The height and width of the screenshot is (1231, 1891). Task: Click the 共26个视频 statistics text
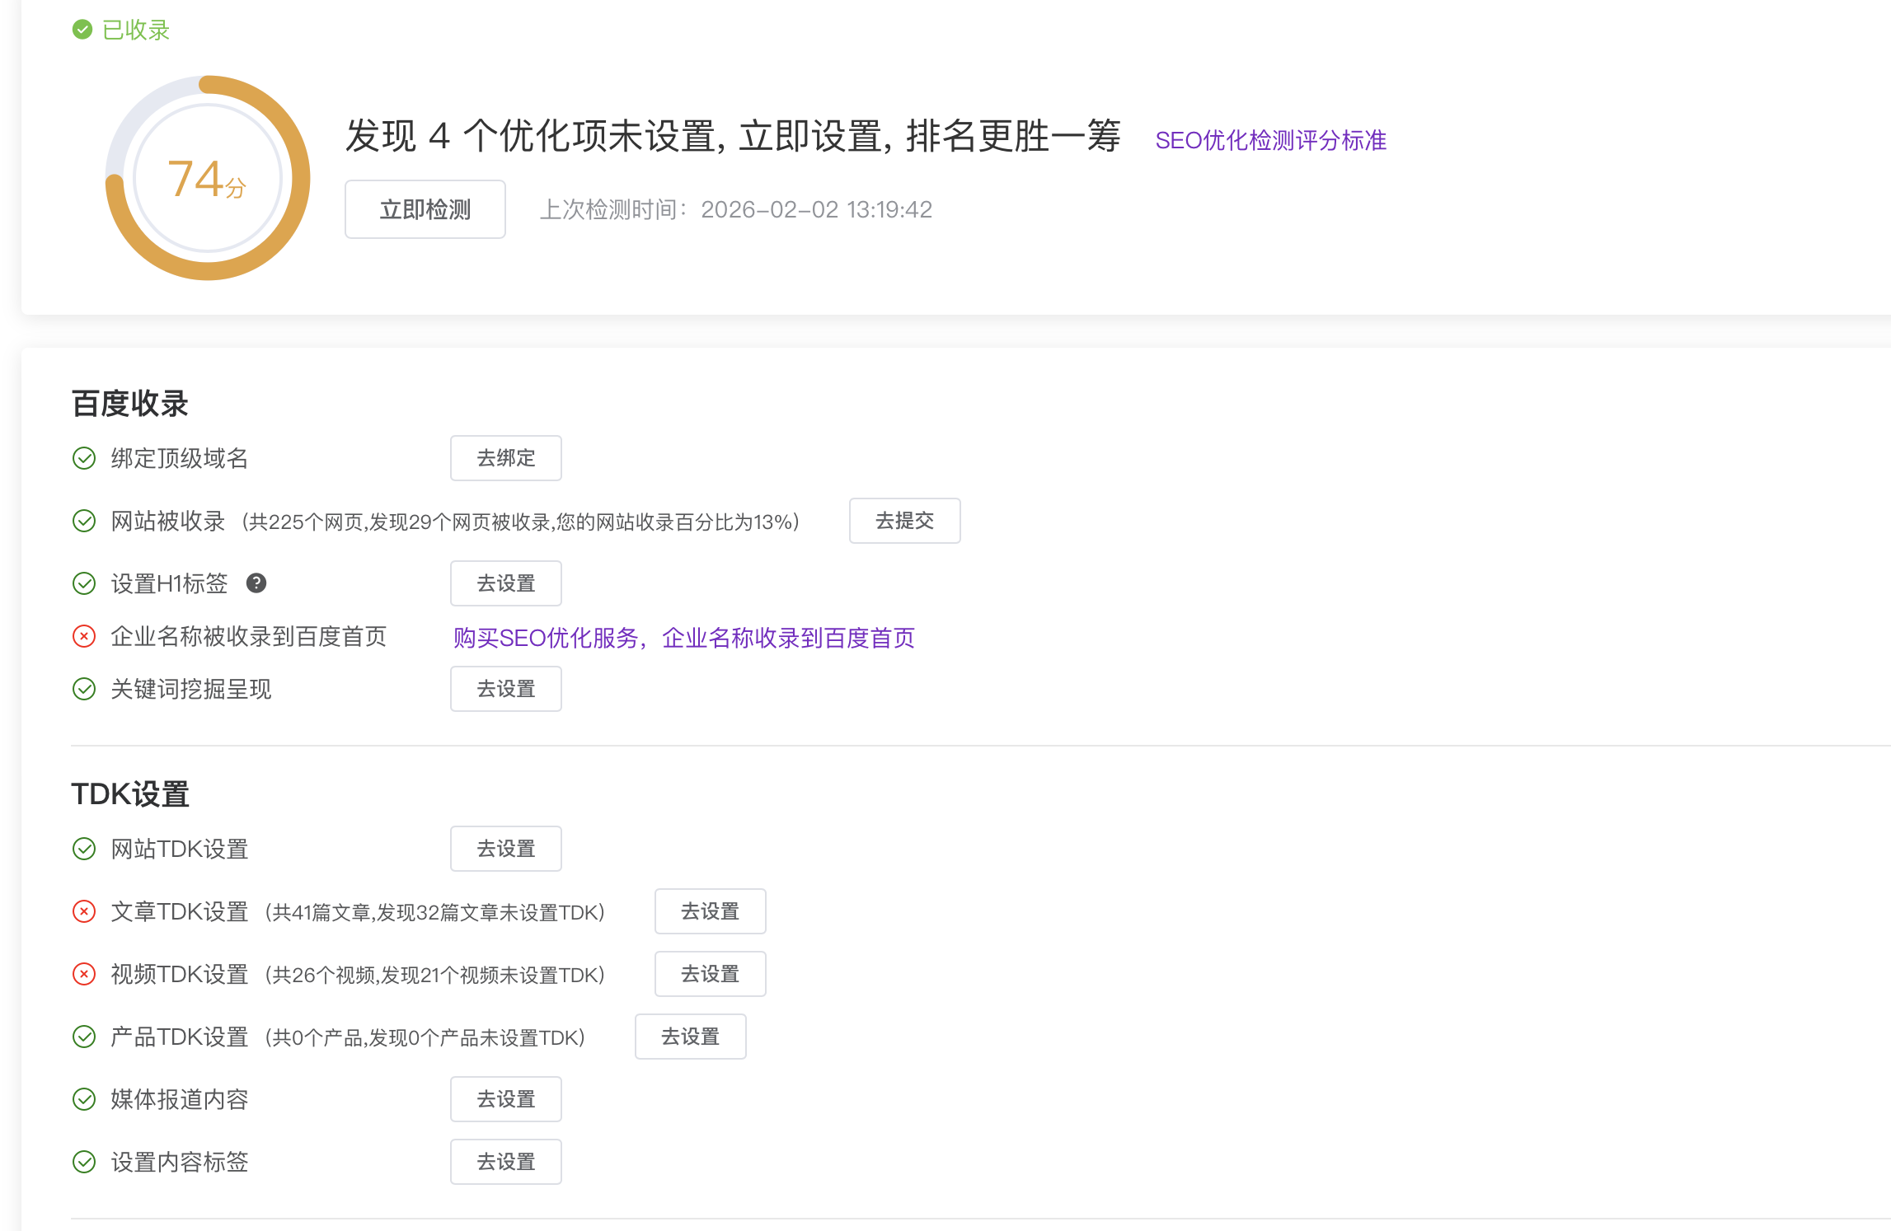[435, 975]
